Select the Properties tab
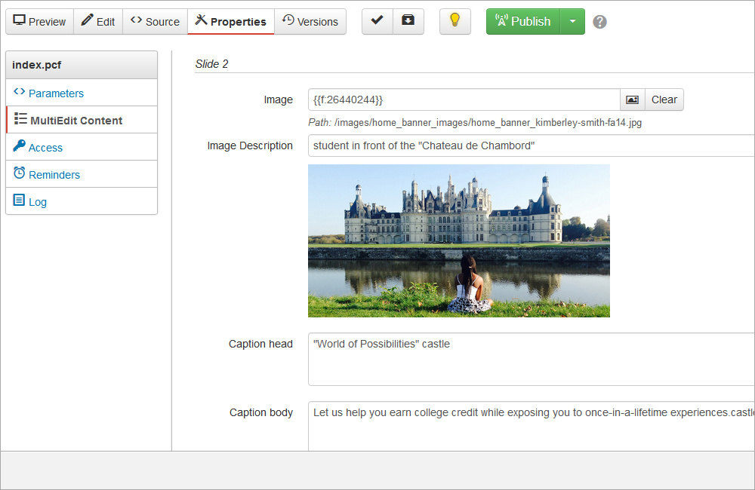Viewport: 755px width, 490px height. tap(230, 22)
